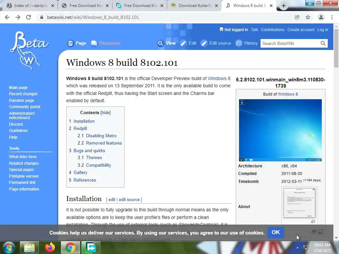
Task: Open Page information in the sidebar
Action: click(x=24, y=189)
